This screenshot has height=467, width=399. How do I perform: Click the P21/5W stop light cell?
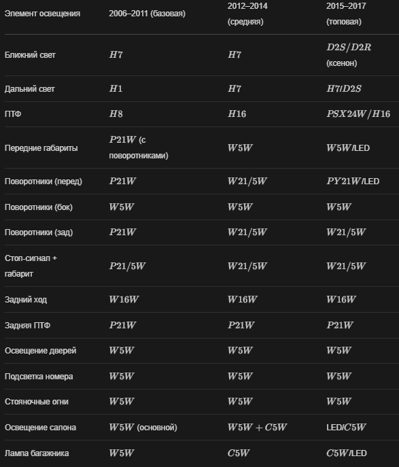[127, 266]
